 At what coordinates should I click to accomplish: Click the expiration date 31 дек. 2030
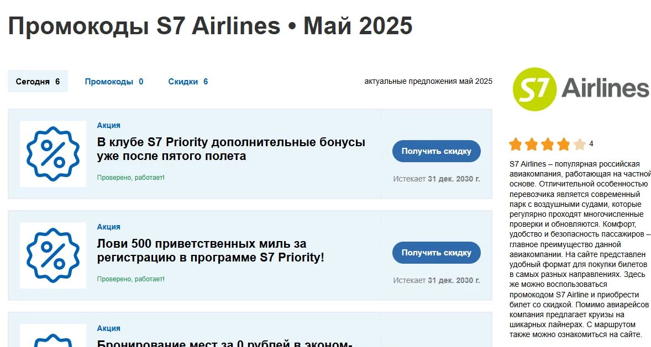tap(454, 179)
